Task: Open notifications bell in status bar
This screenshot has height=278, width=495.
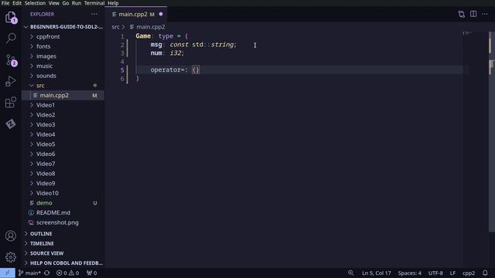Action: (x=485, y=273)
